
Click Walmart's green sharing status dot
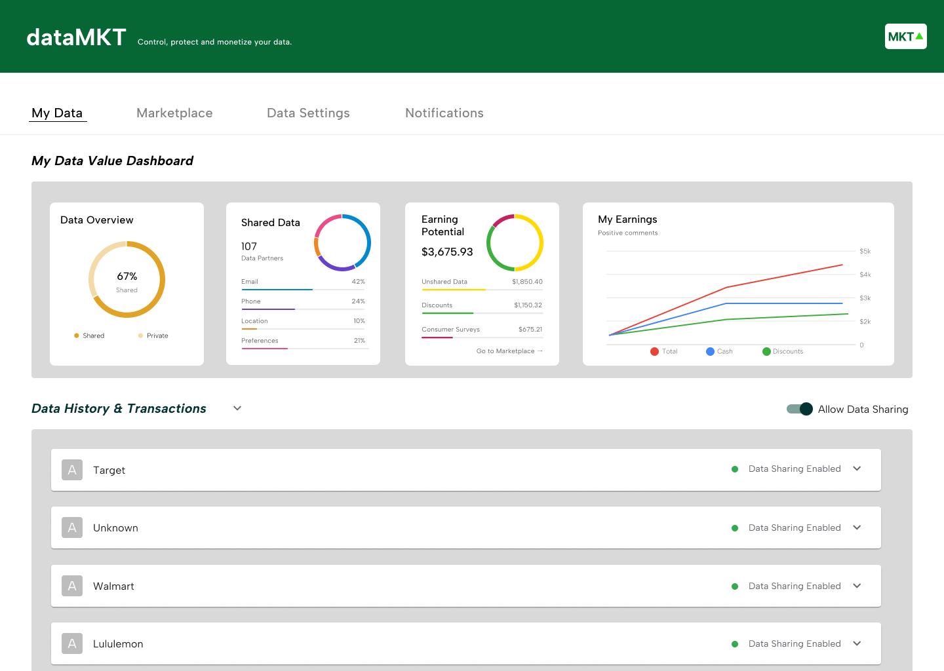[735, 586]
